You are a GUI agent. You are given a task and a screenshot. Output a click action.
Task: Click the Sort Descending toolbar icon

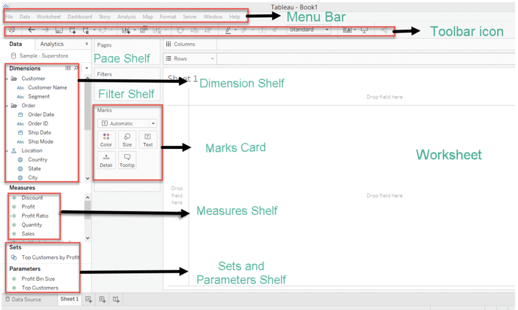pyautogui.click(x=208, y=30)
